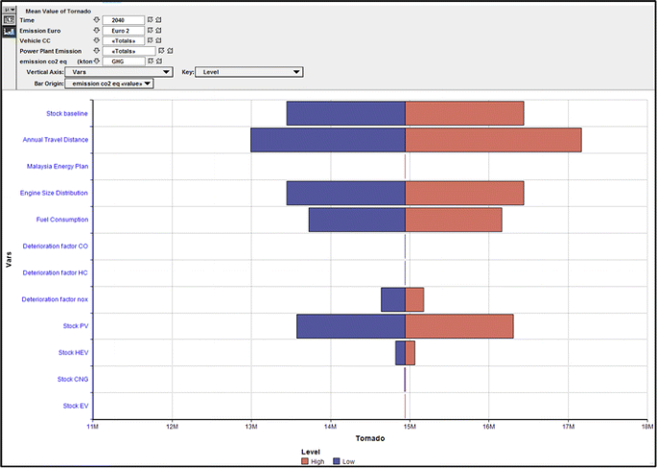
Task: Click the Engine Size Distribution label
Action: click(54, 193)
